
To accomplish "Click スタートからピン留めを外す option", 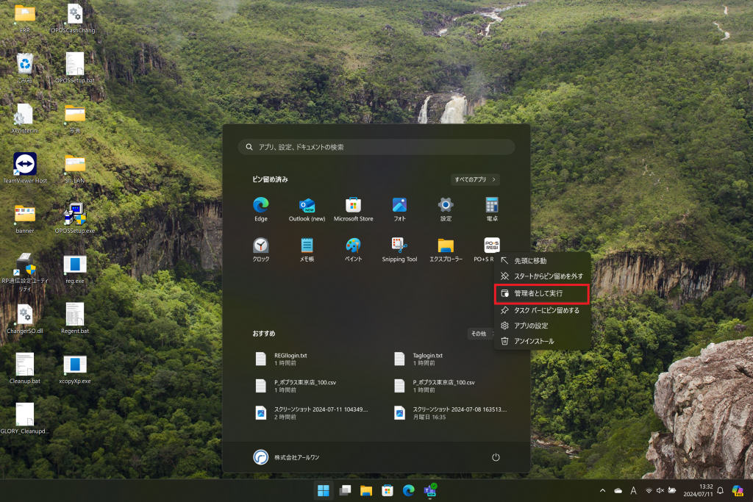I will pyautogui.click(x=548, y=276).
